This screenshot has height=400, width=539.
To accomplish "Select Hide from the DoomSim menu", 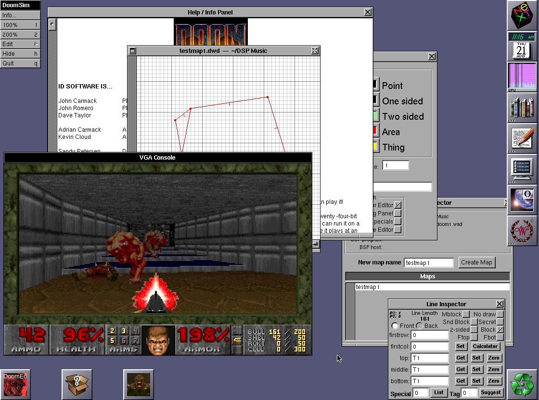I will coord(20,53).
